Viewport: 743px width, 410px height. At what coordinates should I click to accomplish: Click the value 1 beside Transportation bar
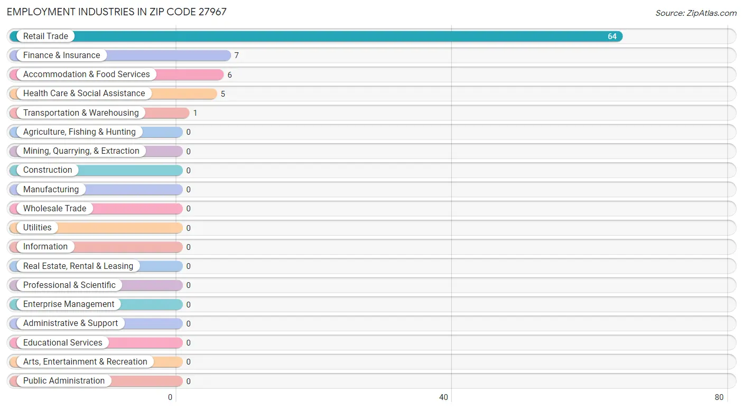[195, 113]
